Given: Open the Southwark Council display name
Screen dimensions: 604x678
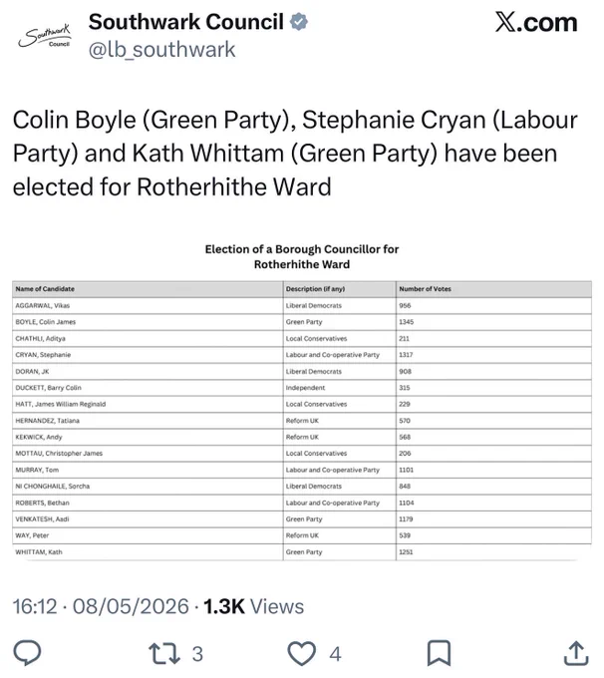Looking at the screenshot, I should pyautogui.click(x=186, y=22).
